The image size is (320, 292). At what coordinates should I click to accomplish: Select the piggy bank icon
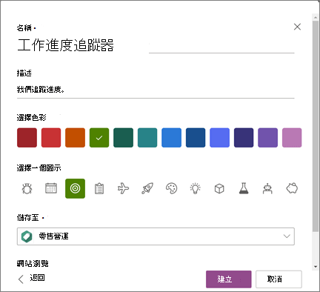click(x=292, y=188)
